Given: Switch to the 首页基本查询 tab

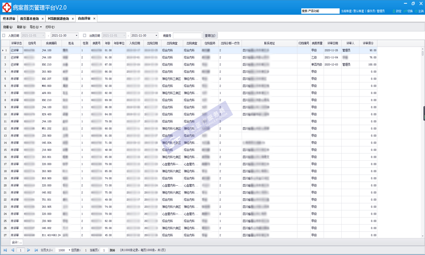Looking at the screenshot, I should tap(29, 19).
